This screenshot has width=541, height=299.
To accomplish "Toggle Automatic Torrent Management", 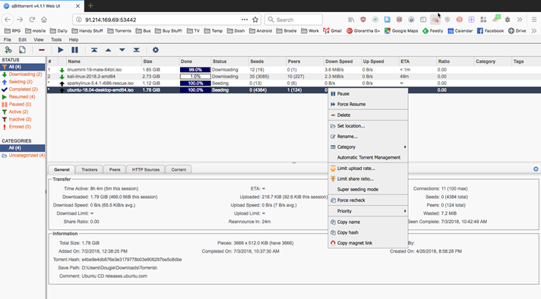I will pos(368,157).
